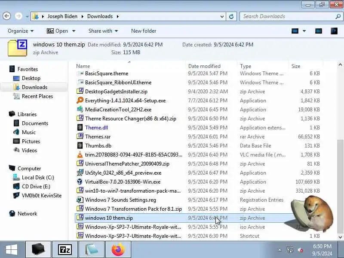Select the Thumbs.db file icon
This screenshot has height=258, width=344.
coord(80,145)
